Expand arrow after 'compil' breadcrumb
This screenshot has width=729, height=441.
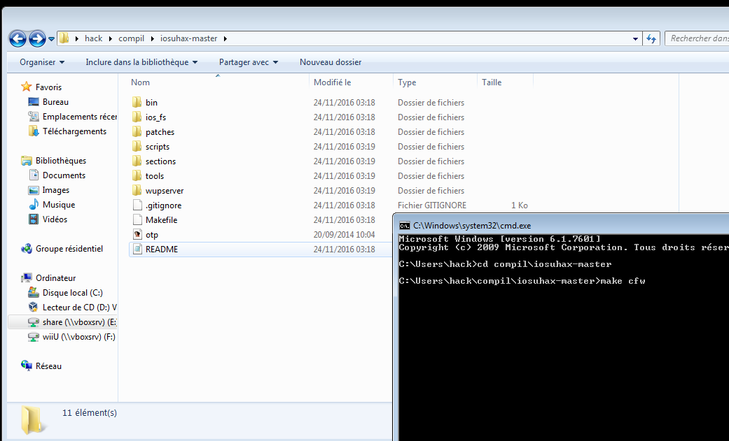click(x=152, y=38)
